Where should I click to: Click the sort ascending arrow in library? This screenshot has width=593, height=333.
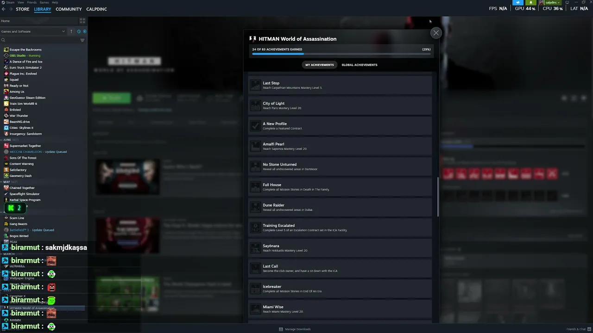(x=71, y=31)
